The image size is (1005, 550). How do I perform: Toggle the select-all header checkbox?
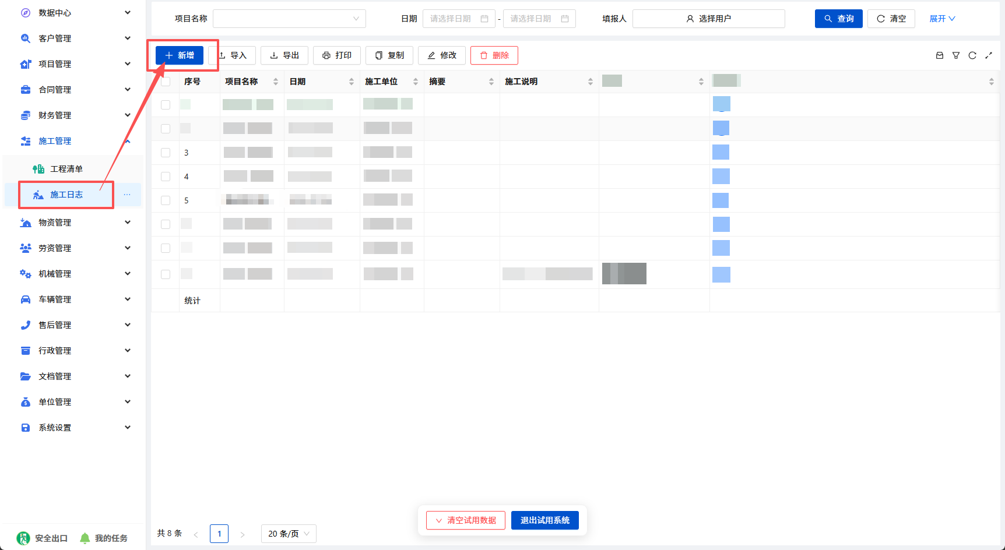point(166,82)
